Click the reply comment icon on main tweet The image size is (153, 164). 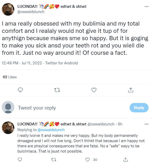(x=20, y=90)
